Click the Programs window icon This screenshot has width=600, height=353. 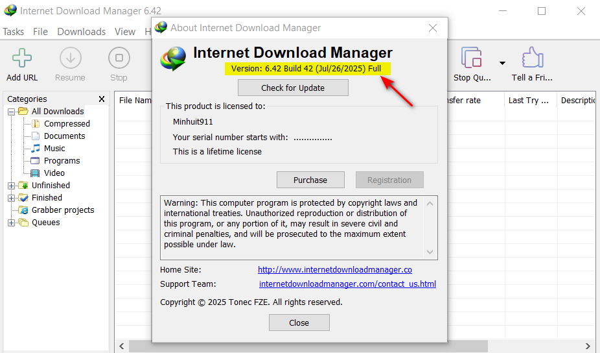point(35,160)
